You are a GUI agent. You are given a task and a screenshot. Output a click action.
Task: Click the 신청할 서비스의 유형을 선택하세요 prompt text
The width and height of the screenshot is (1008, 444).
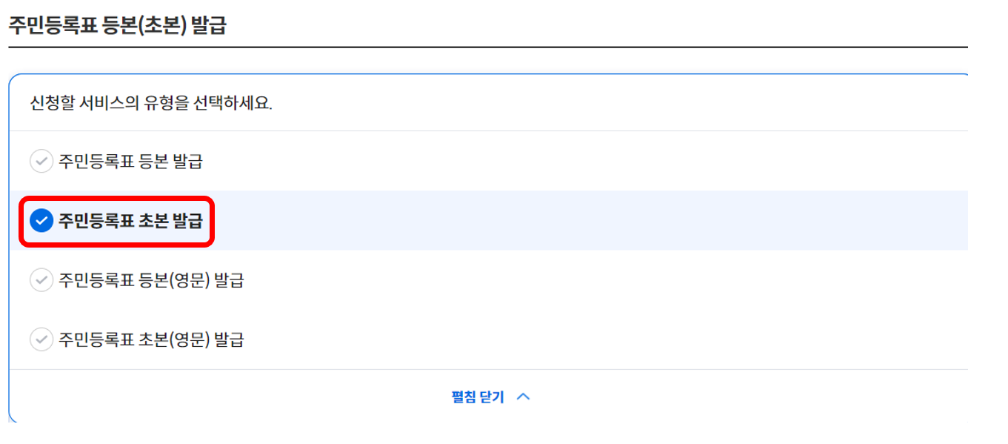151,103
